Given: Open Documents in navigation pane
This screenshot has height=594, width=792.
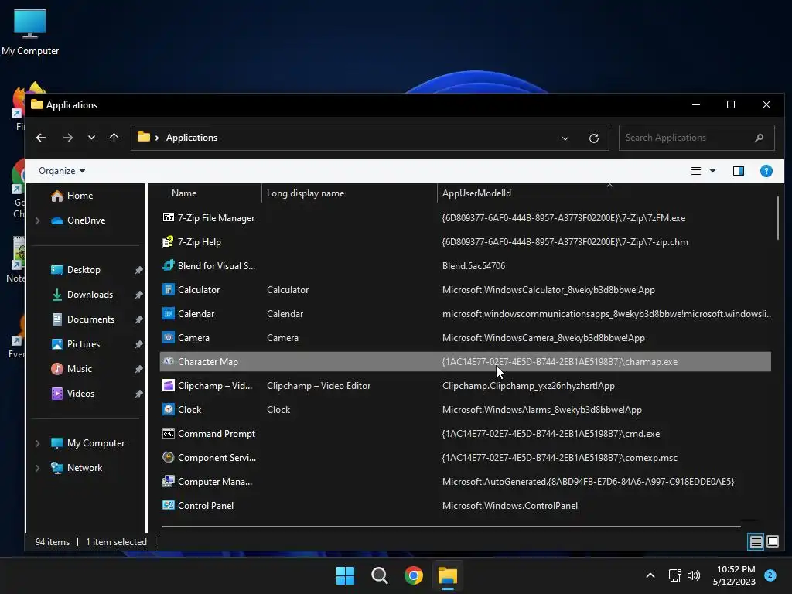Looking at the screenshot, I should click(90, 319).
